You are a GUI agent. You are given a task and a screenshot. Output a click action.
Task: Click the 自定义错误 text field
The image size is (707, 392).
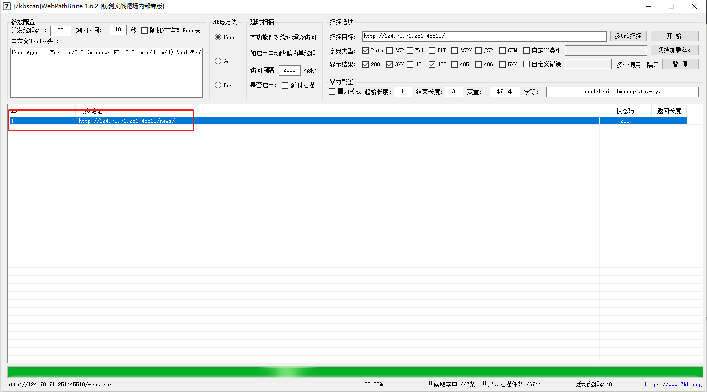[x=588, y=64]
